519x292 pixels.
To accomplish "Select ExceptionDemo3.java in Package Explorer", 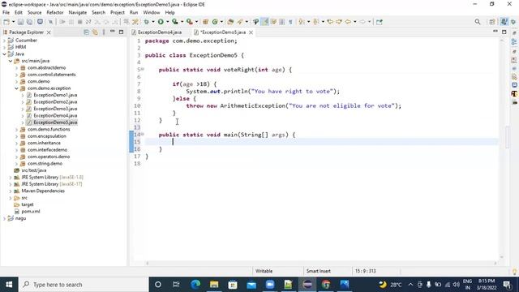I will click(x=55, y=109).
